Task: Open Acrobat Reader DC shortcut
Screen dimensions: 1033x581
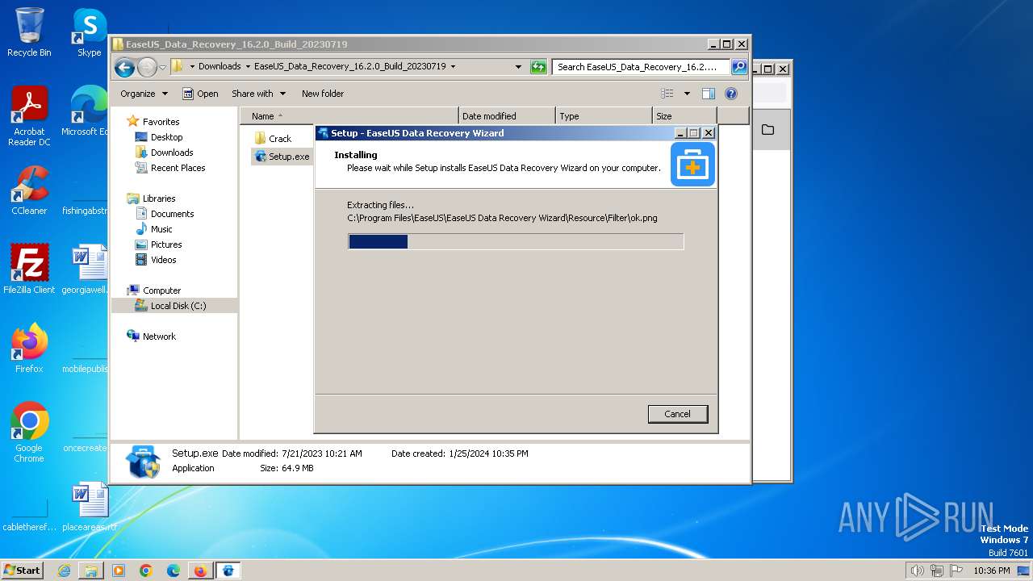Action: [29, 117]
